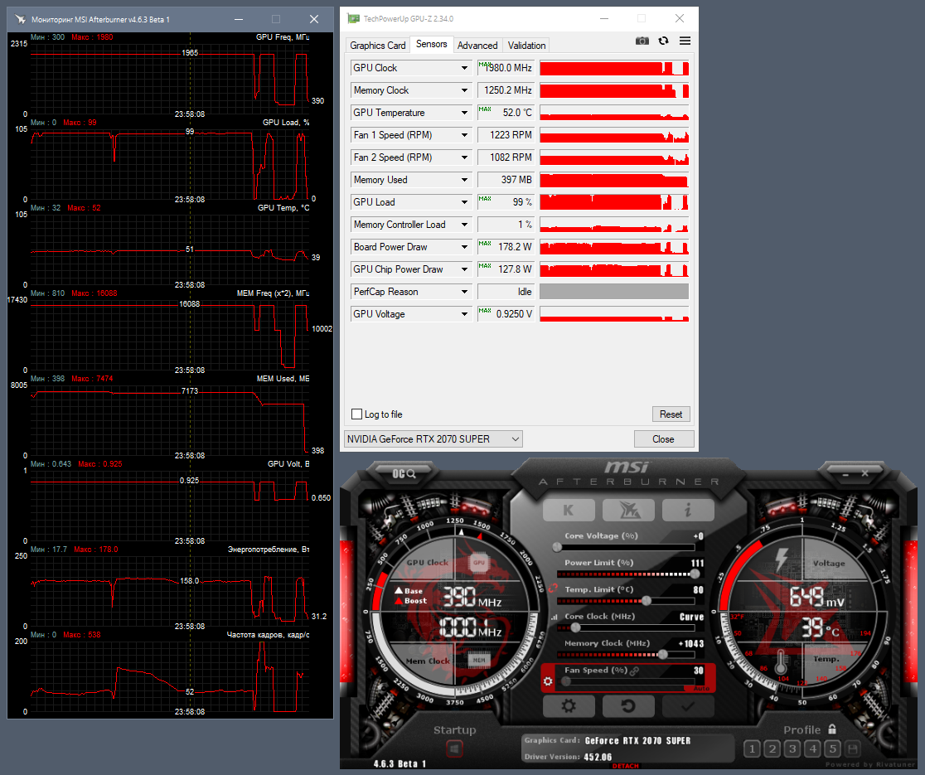This screenshot has width=925, height=775.
Task: Click the GPU Freq graph in monitoring window
Action: pyautogui.click(x=170, y=80)
